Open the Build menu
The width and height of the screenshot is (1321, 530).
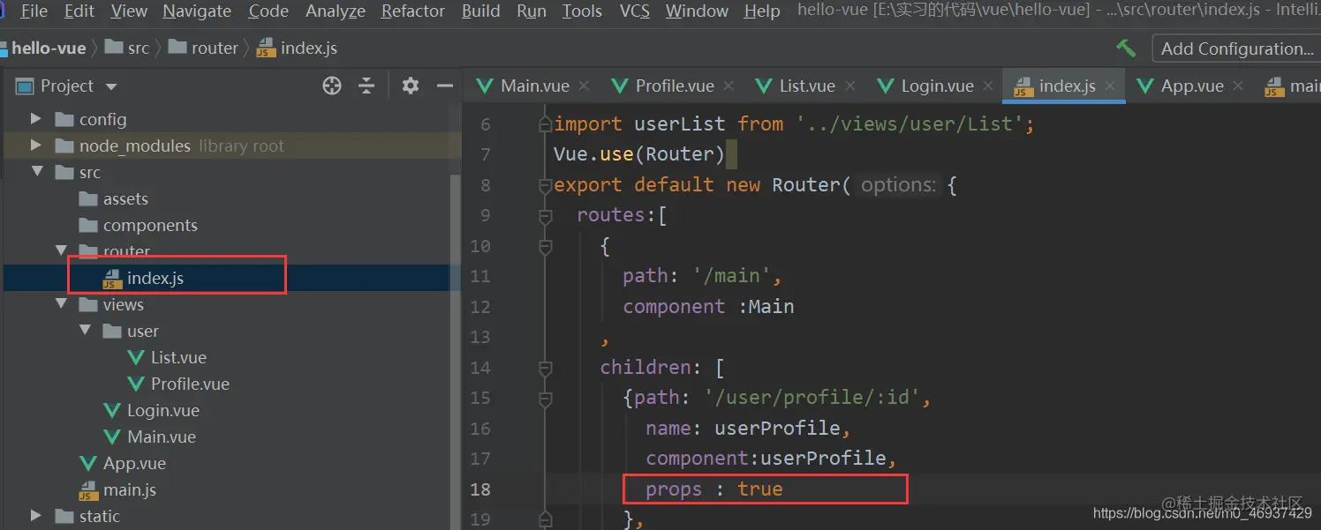[481, 11]
